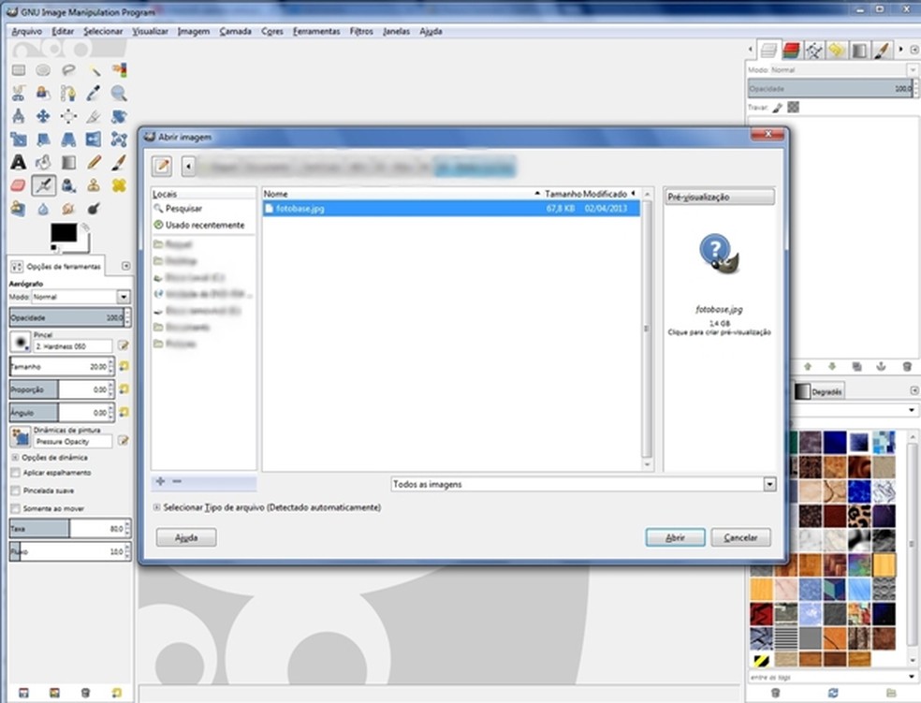Expand Opções de dinâmica section
Screen dimensions: 921x703
point(15,458)
